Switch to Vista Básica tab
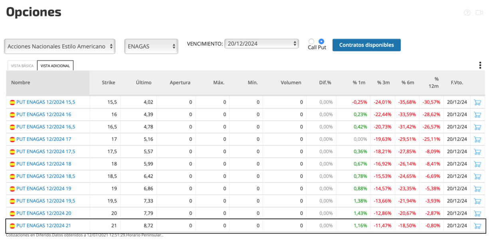Screen dimensions: 491x243 pos(22,66)
